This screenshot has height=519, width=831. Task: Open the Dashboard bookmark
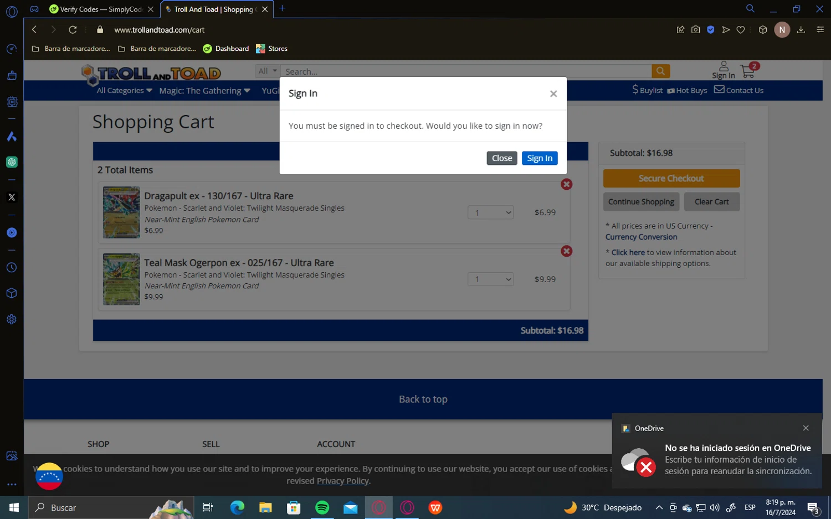pyautogui.click(x=226, y=49)
